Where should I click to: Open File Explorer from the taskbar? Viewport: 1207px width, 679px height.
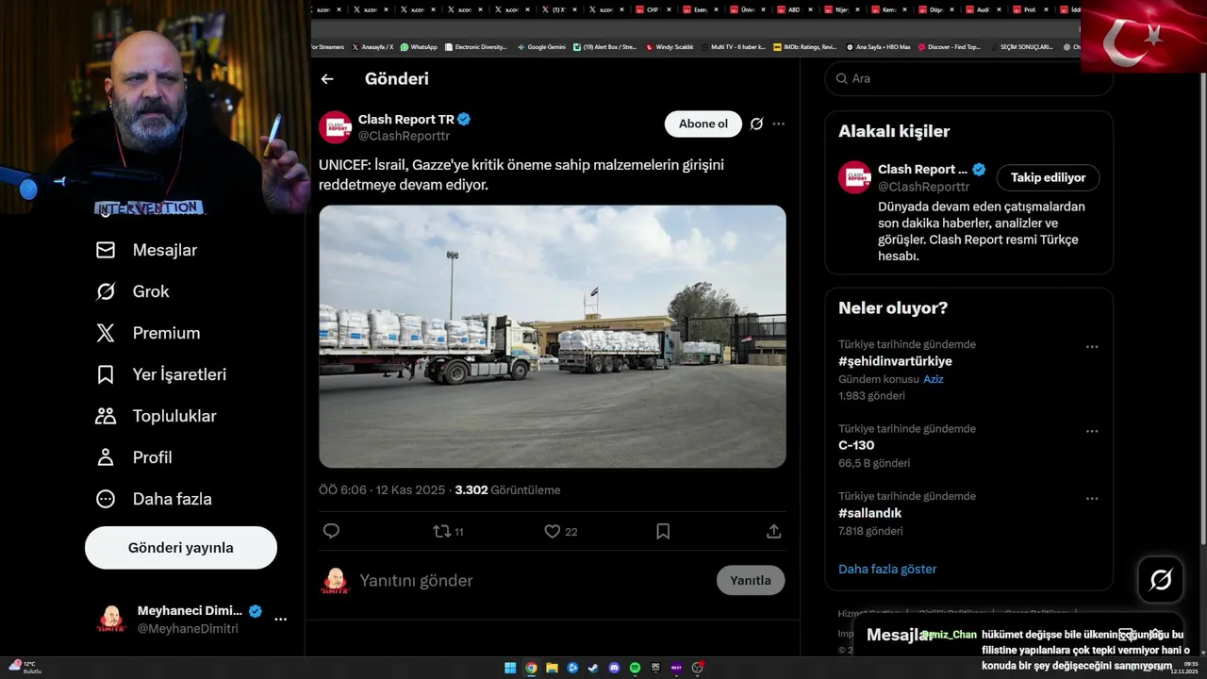(552, 668)
